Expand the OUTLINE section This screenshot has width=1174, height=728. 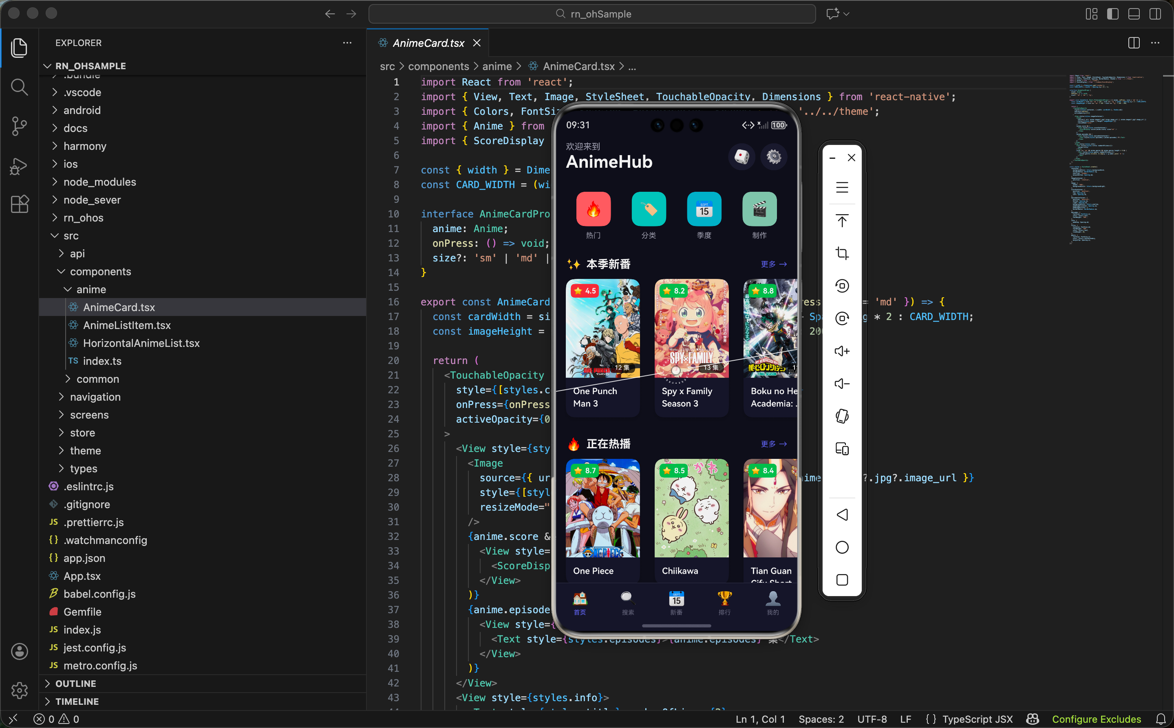76,683
